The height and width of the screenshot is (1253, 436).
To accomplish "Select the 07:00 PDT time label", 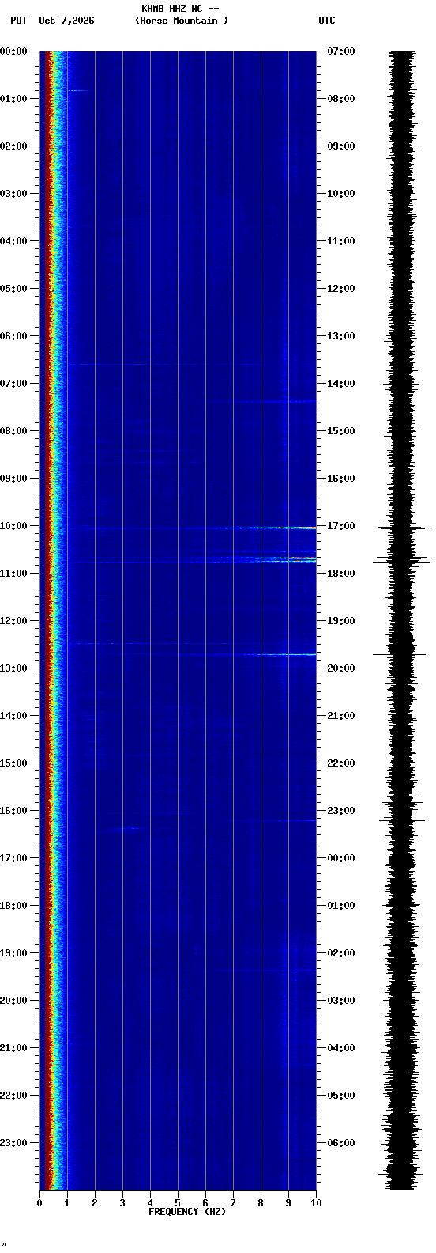I will (x=13, y=384).
